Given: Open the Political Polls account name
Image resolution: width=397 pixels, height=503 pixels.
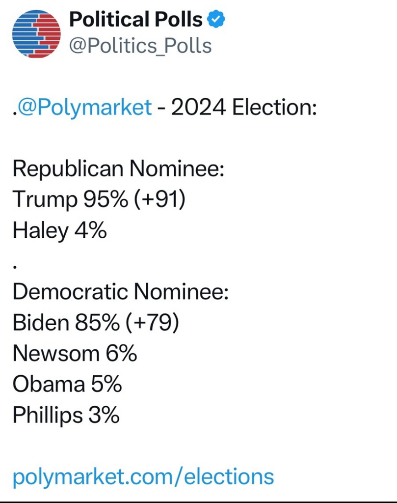Looking at the screenshot, I should [135, 20].
